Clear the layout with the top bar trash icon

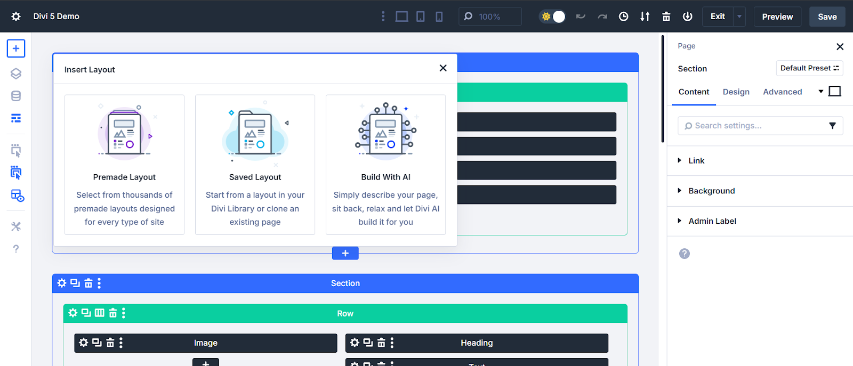tap(666, 17)
